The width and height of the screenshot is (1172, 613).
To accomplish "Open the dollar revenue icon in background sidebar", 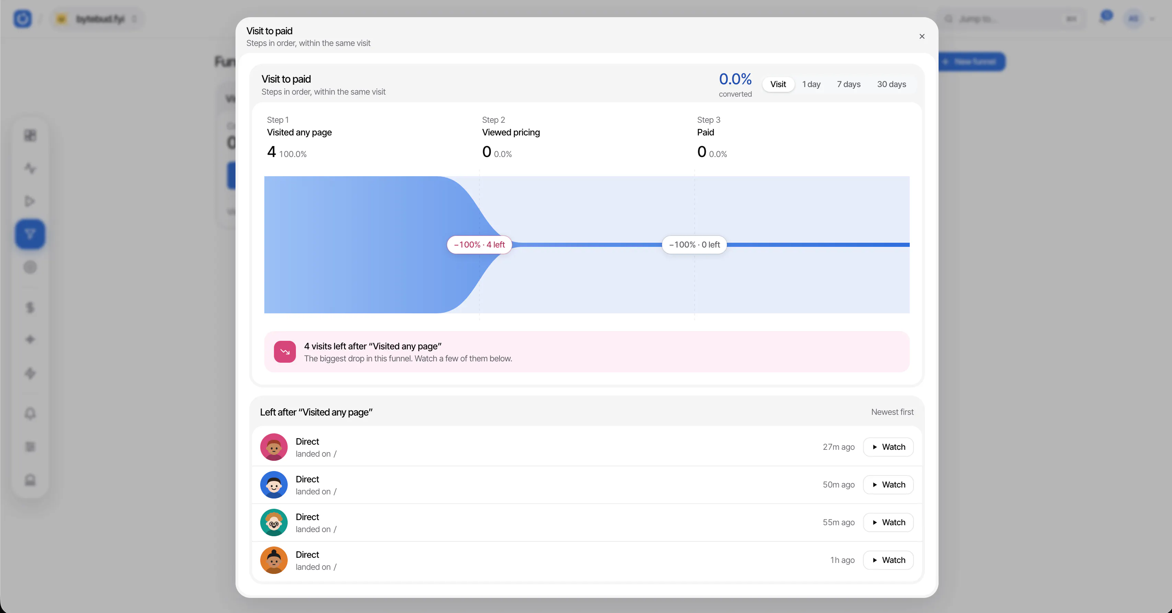I will (x=30, y=308).
